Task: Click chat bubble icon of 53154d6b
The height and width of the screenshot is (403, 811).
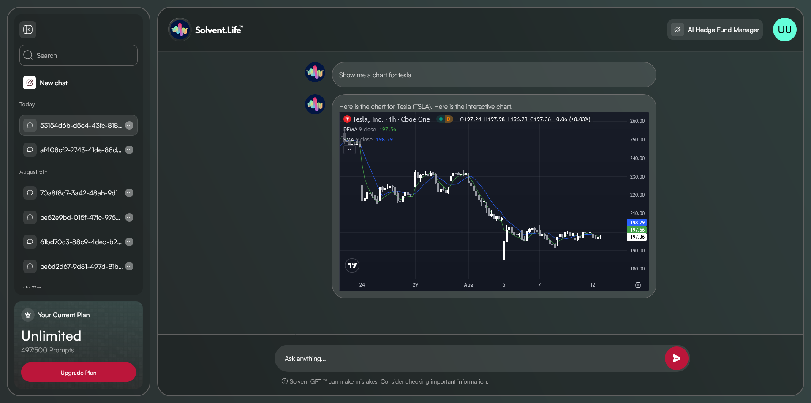Action: (x=30, y=125)
